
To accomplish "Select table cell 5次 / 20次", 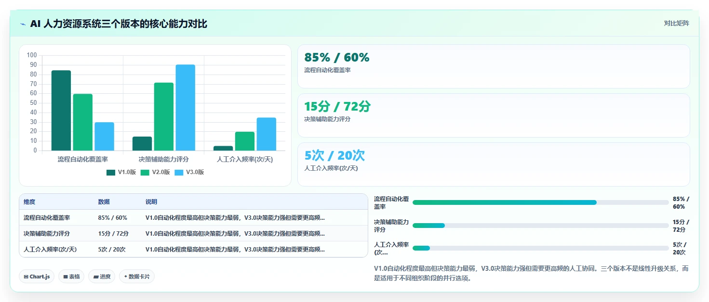I will (112, 250).
